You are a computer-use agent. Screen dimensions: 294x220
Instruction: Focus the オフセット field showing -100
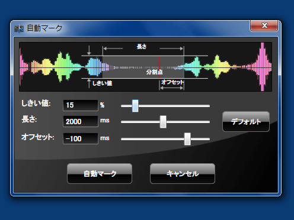pos(81,138)
